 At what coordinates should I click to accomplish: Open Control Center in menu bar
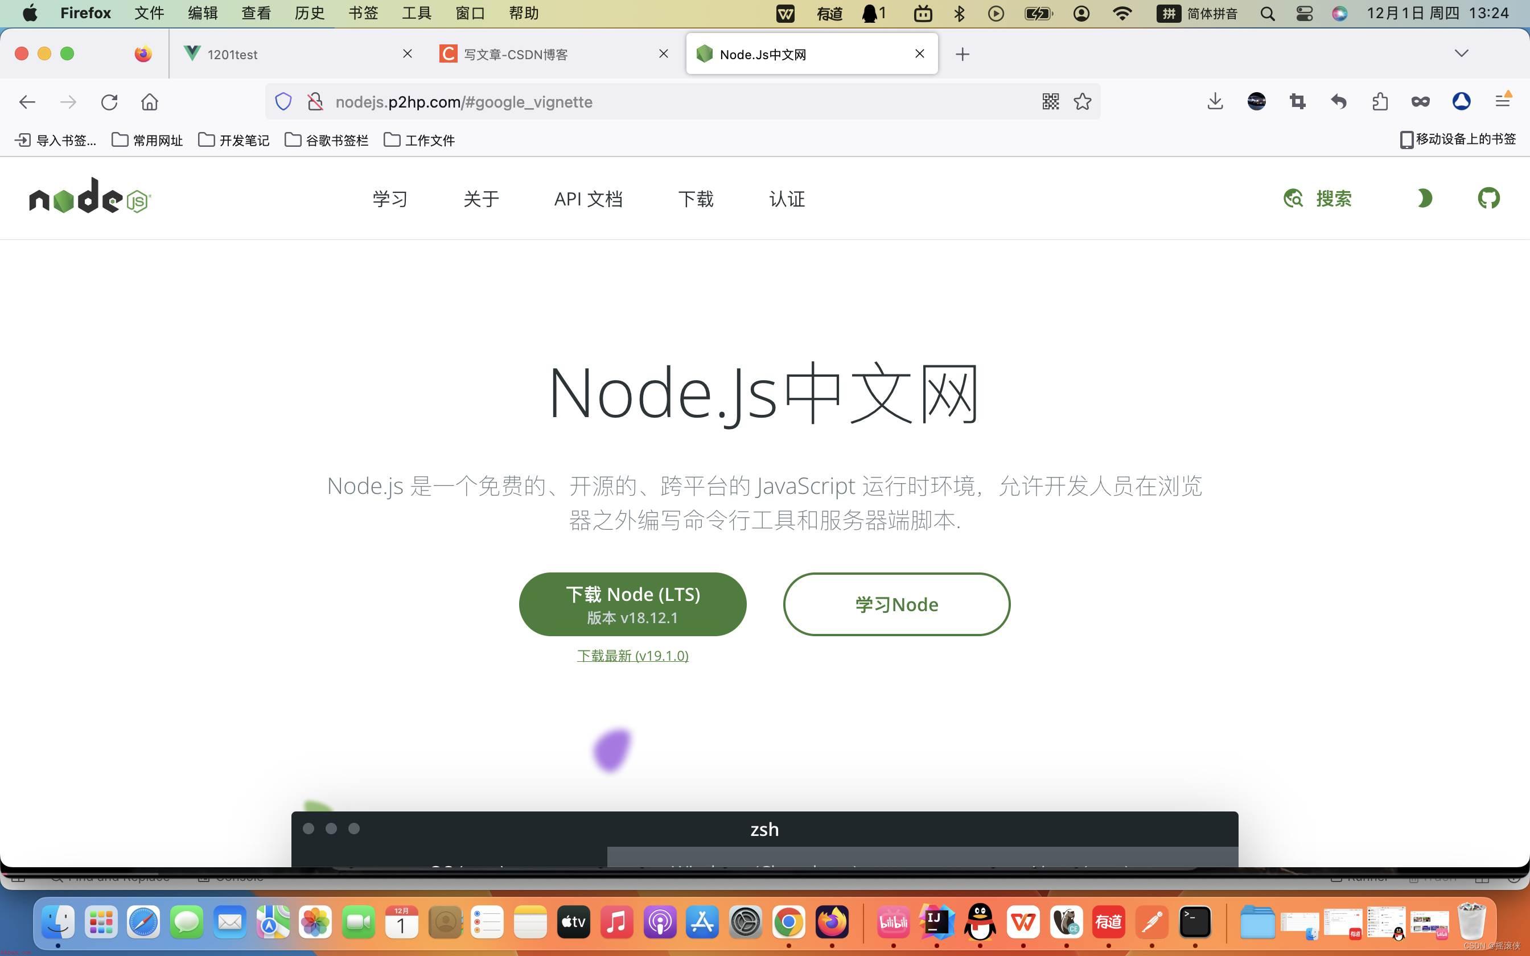(x=1303, y=14)
